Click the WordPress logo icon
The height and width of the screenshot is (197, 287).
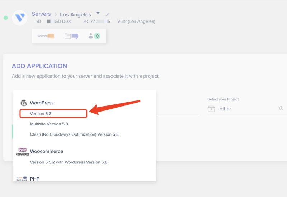[x=24, y=103]
